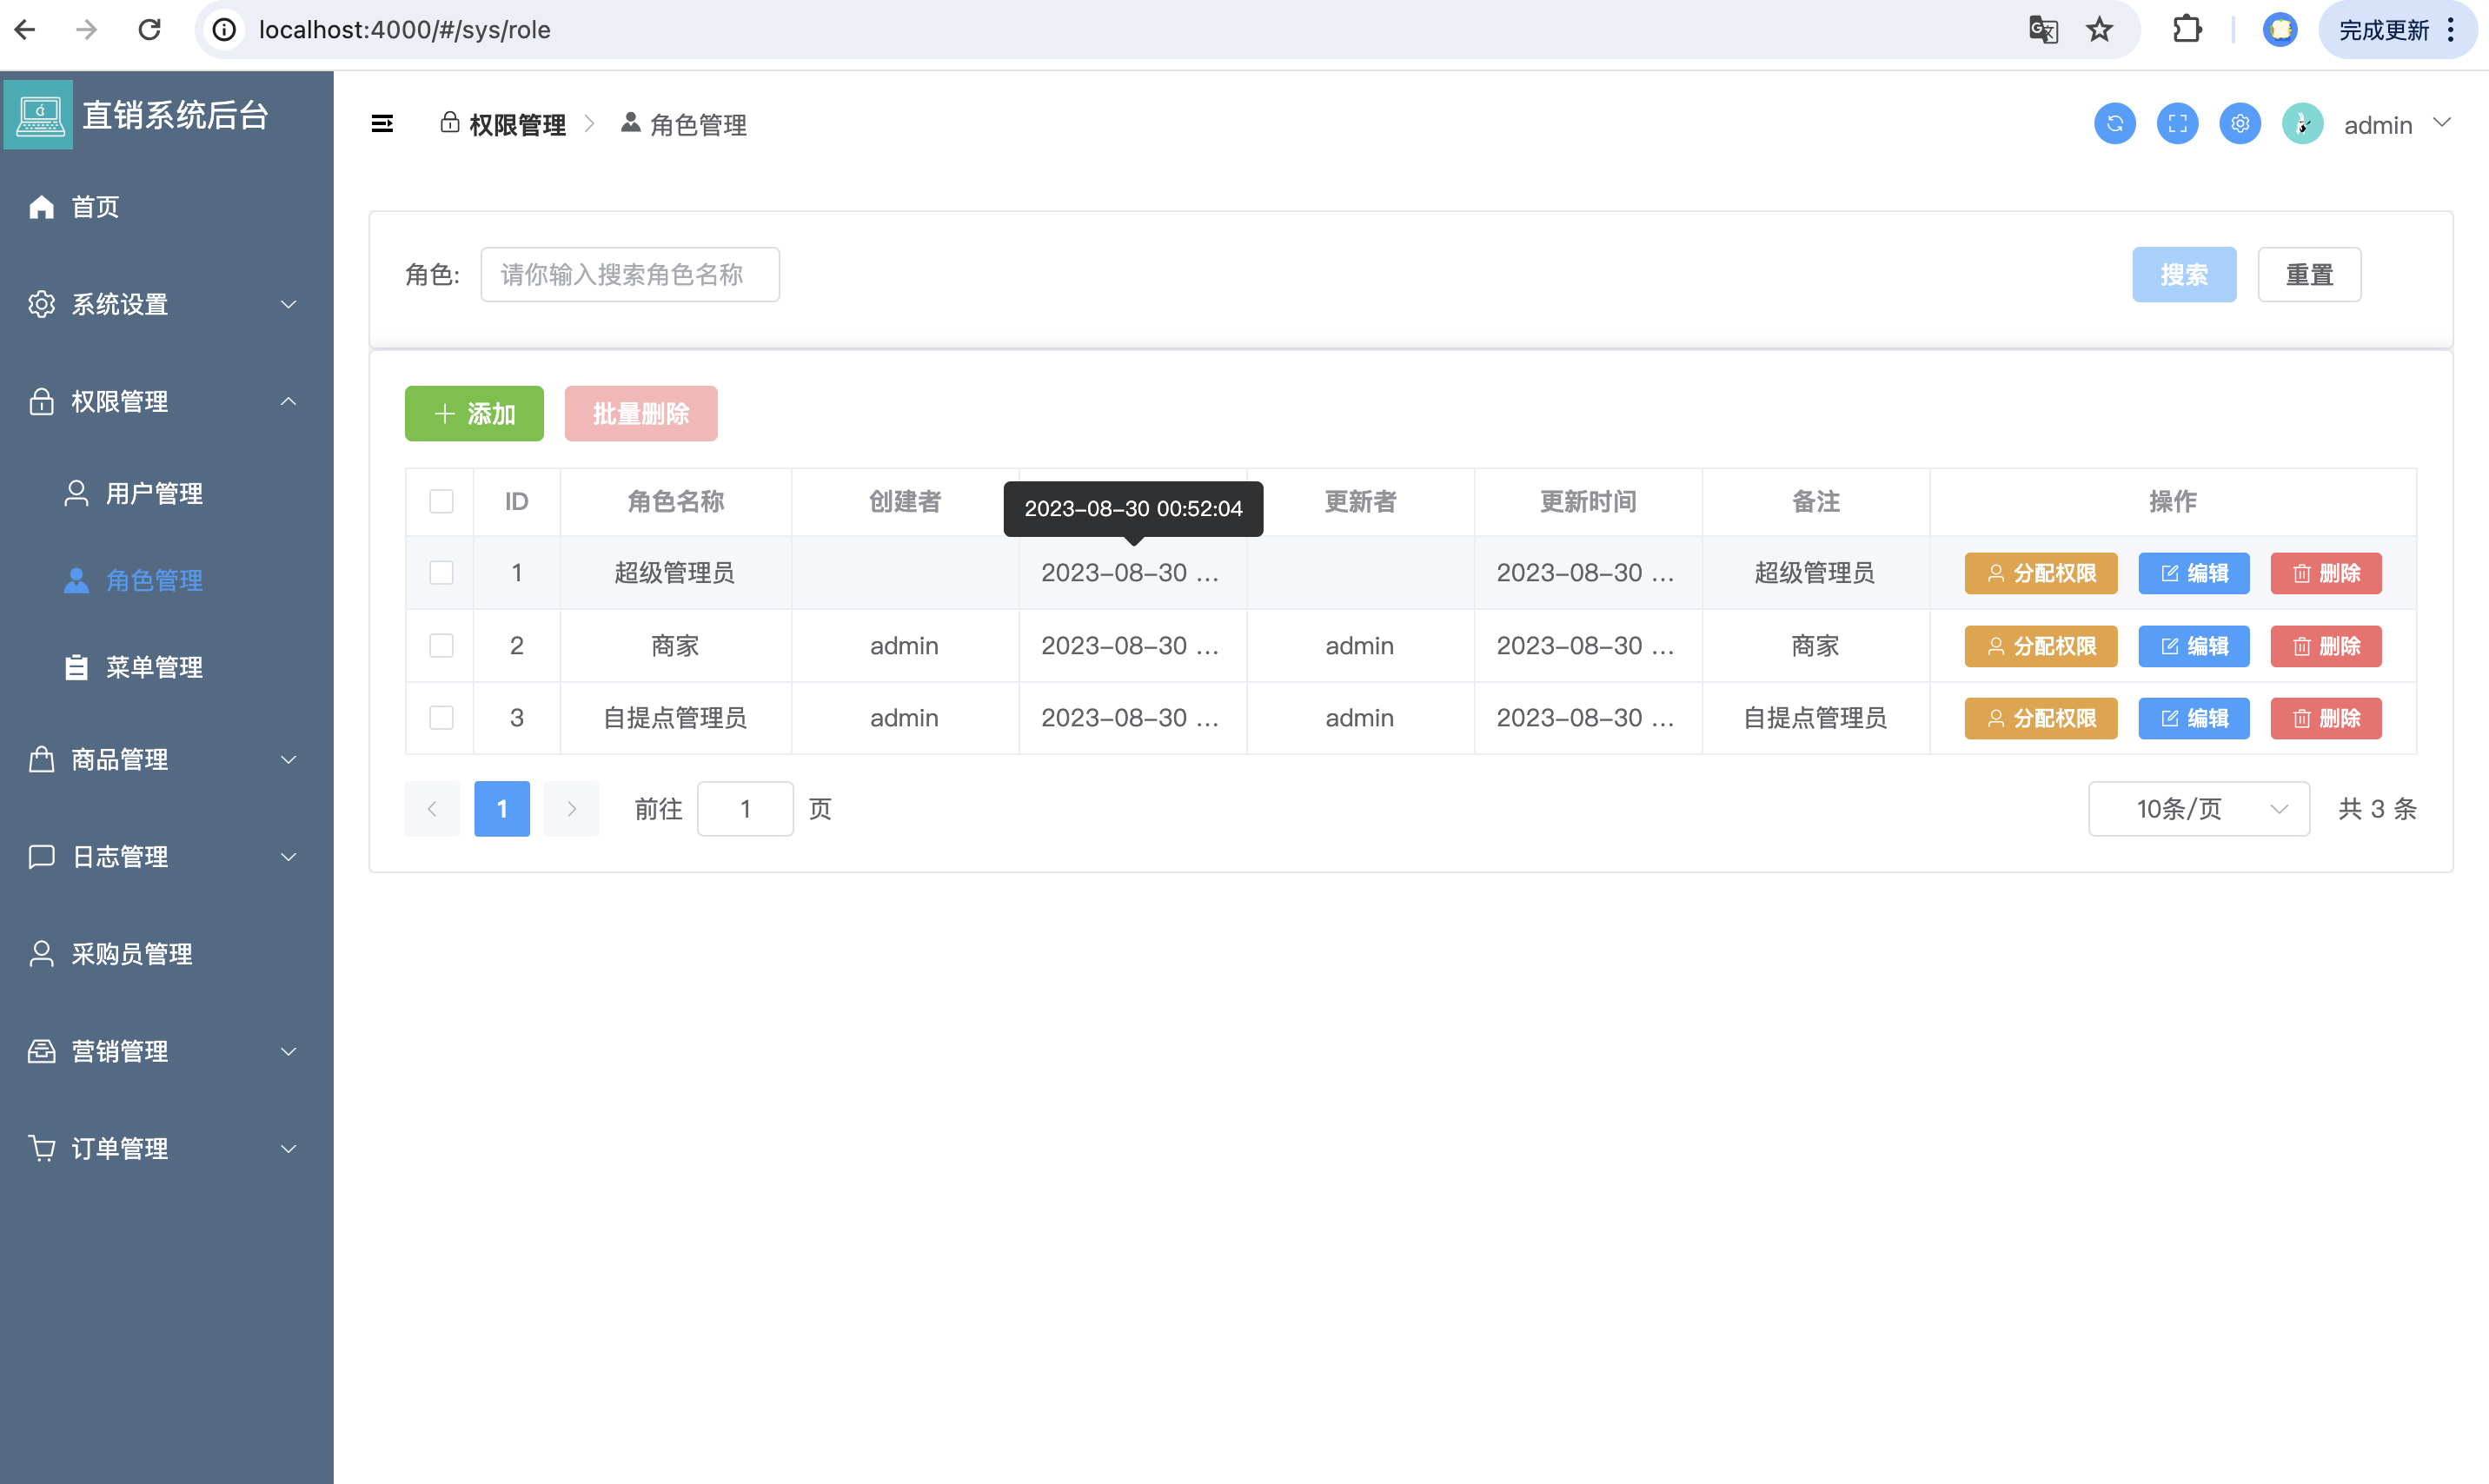
Task: Open the admin user dropdown arrow
Action: tap(2442, 123)
